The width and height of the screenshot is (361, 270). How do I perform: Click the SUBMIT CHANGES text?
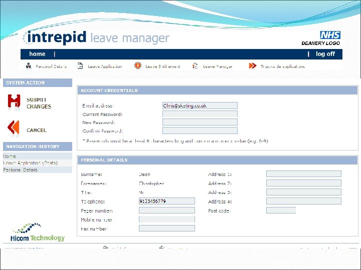pyautogui.click(x=39, y=103)
